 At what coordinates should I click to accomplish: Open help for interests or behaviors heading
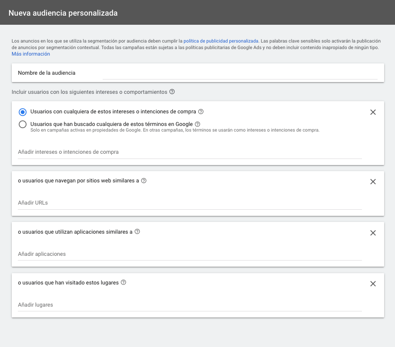(x=172, y=92)
